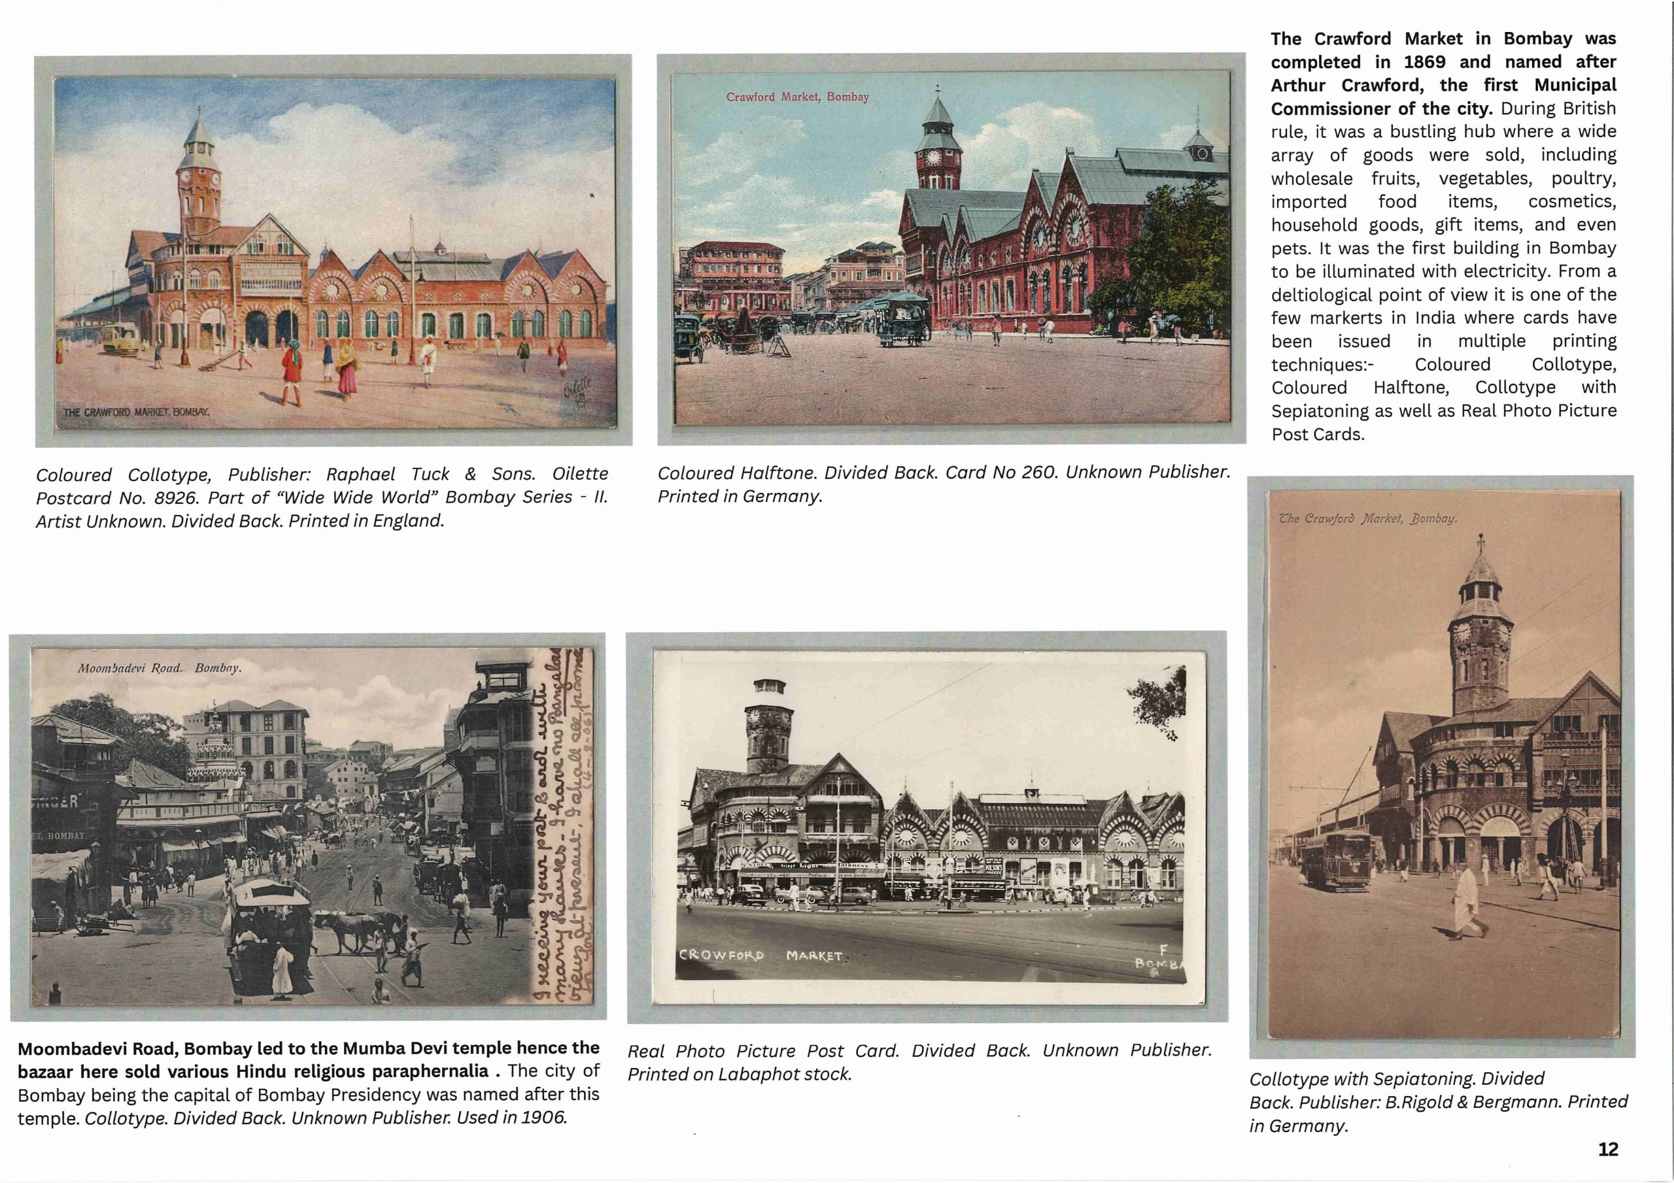This screenshot has width=1674, height=1183.
Task: Select the coloured halftone Crawford Market postcard
Action: pyautogui.click(x=951, y=248)
